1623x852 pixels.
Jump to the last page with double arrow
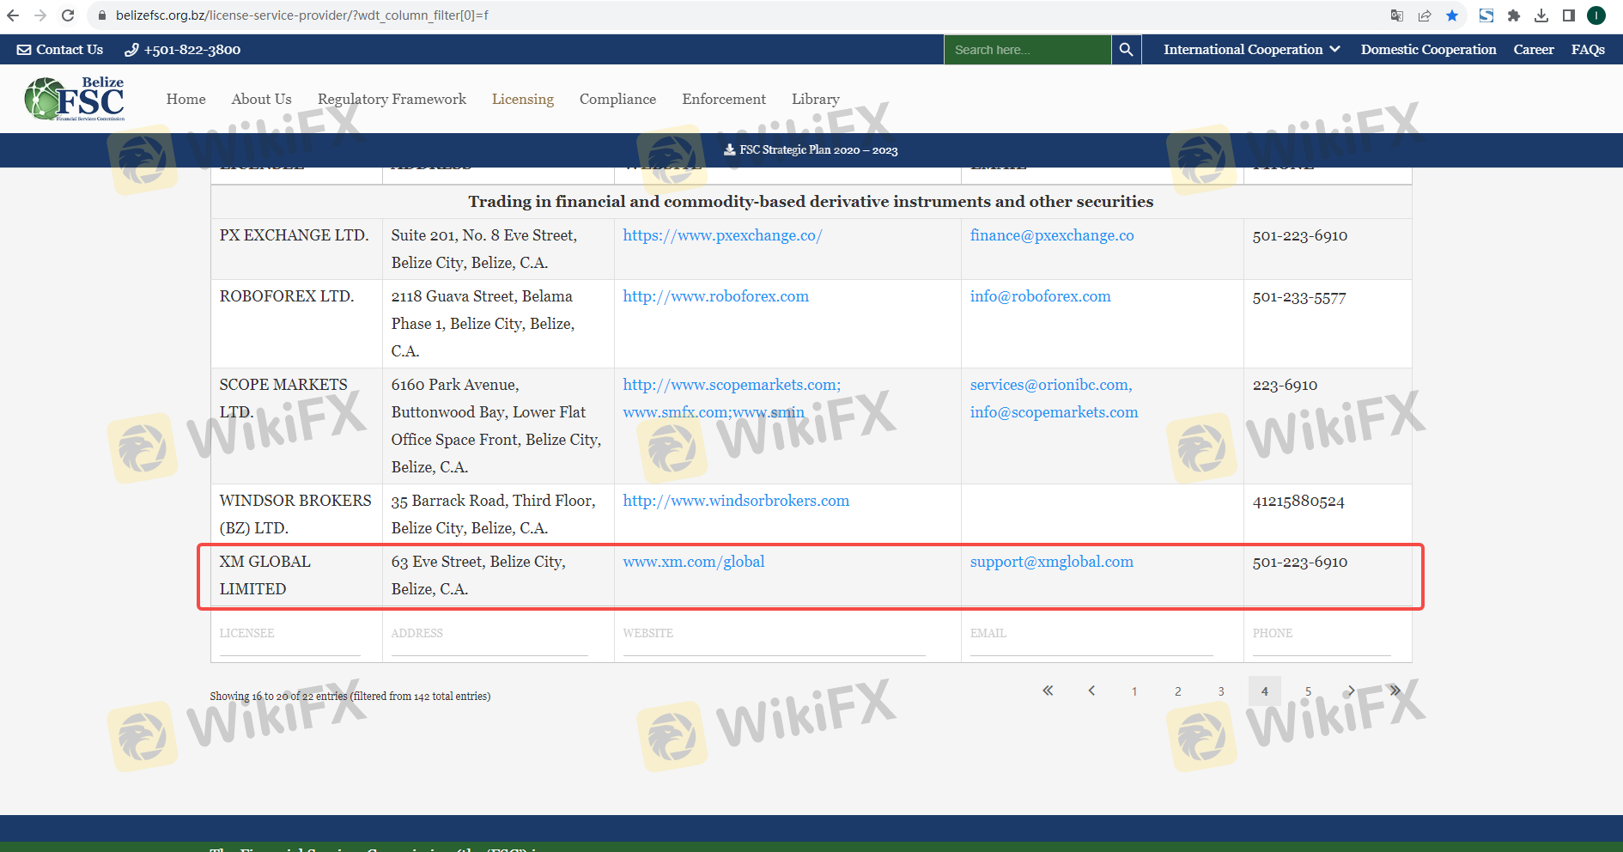(1395, 691)
